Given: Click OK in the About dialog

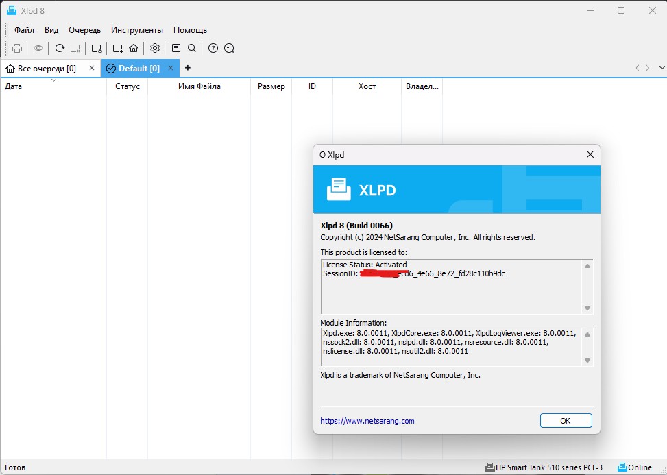Looking at the screenshot, I should pyautogui.click(x=566, y=421).
